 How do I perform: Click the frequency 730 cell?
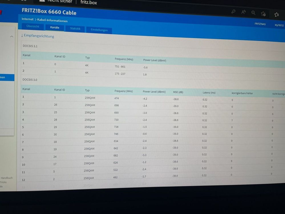(x=116, y=120)
